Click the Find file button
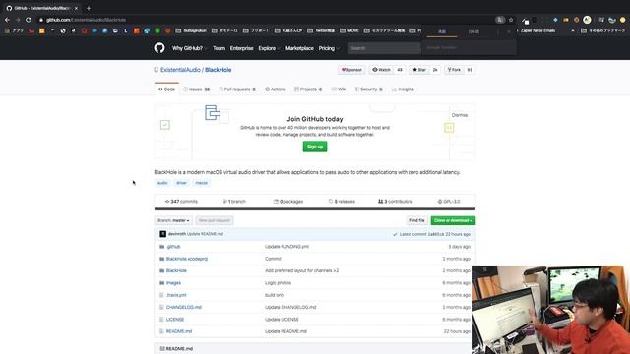This screenshot has width=630, height=354. (416, 220)
